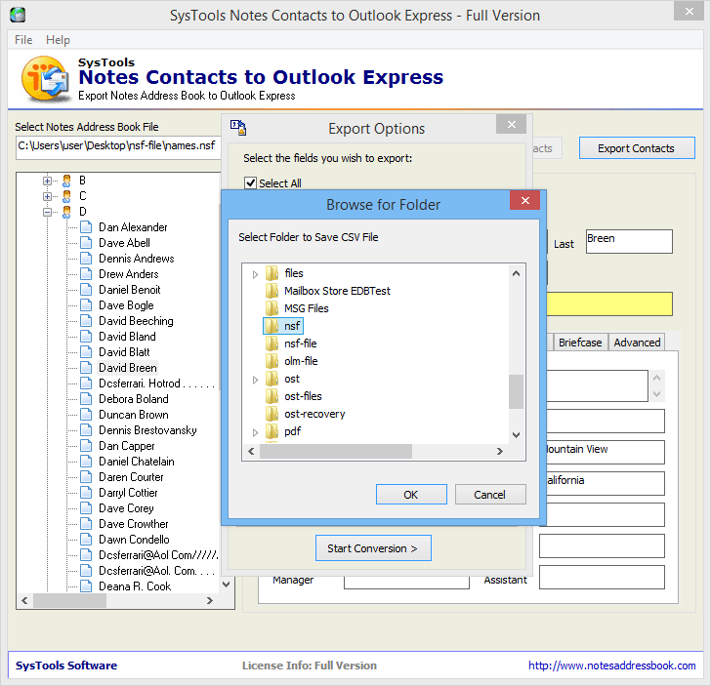This screenshot has width=711, height=686.
Task: Click the contact icon beside Drew Anders
Action: [x=86, y=274]
